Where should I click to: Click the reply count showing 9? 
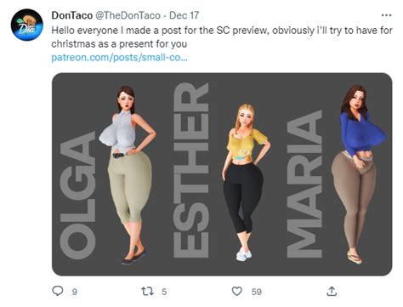[75, 292]
